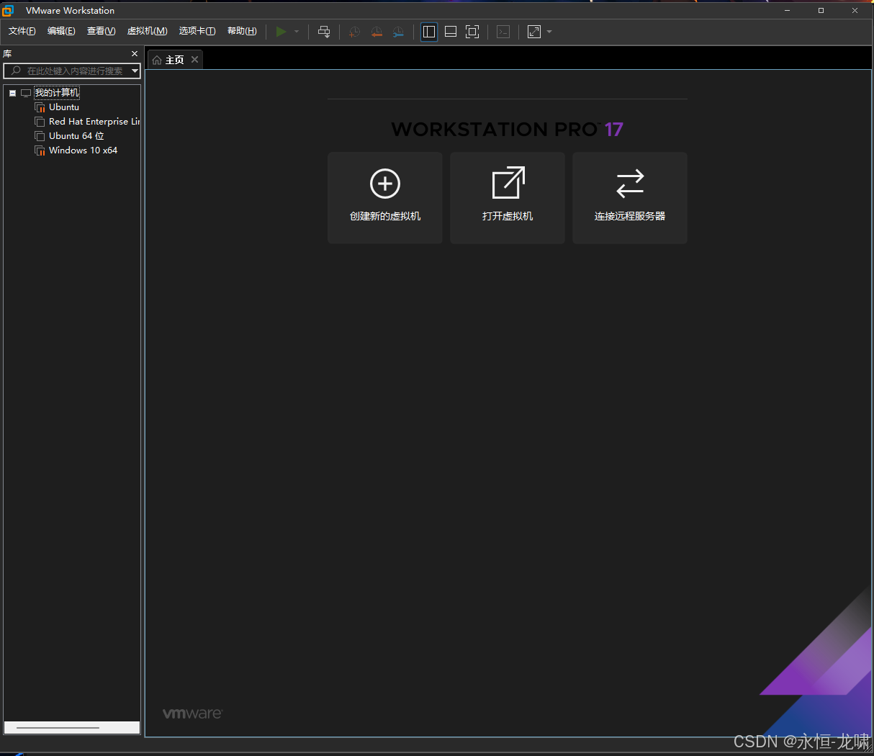Click the stretch guest display icon
This screenshot has width=874, height=756.
(534, 32)
